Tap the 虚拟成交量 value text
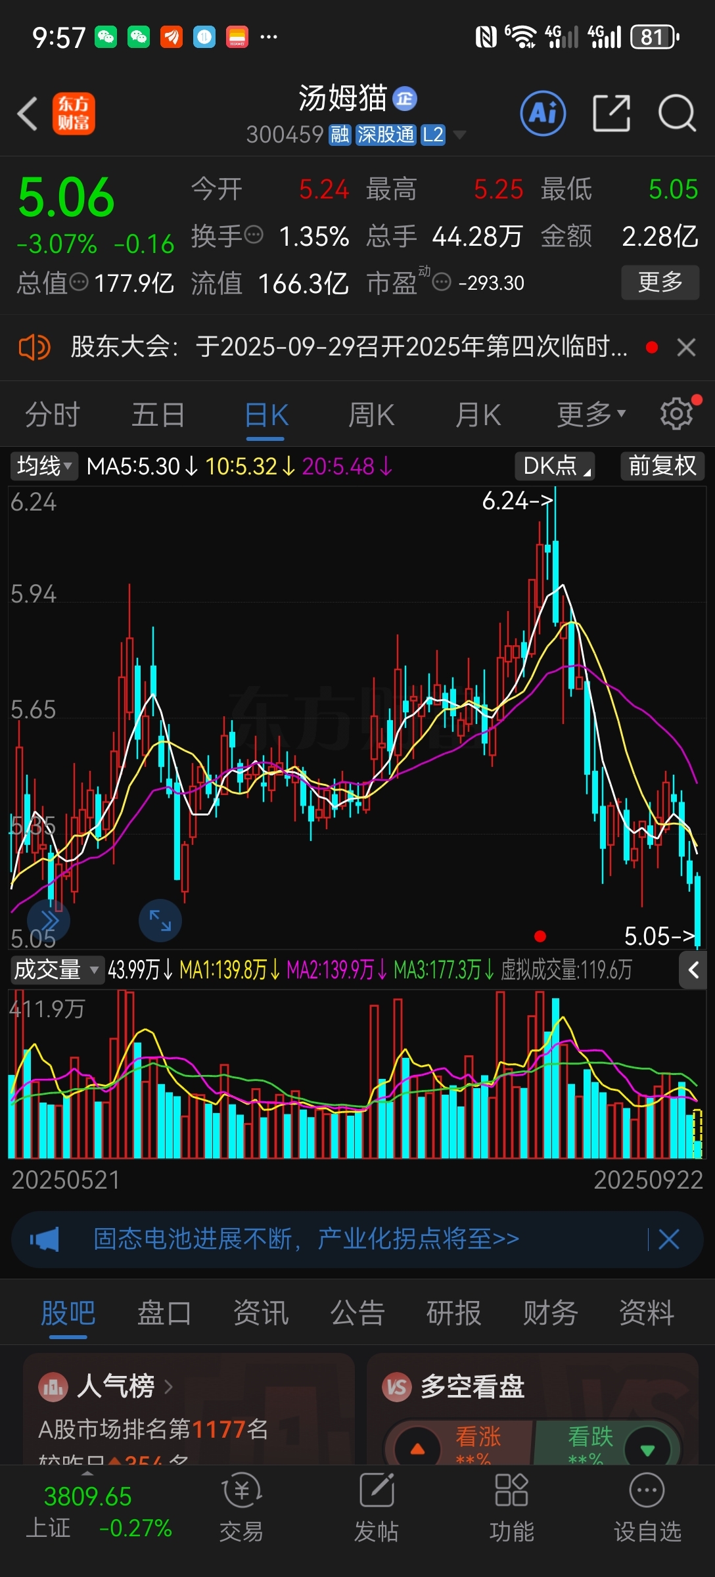Image resolution: width=715 pixels, height=1577 pixels. 566,970
